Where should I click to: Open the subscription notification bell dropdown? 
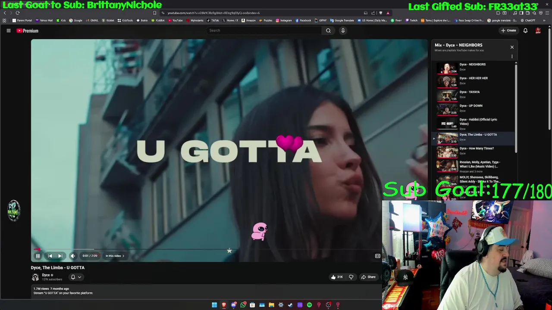(x=76, y=277)
